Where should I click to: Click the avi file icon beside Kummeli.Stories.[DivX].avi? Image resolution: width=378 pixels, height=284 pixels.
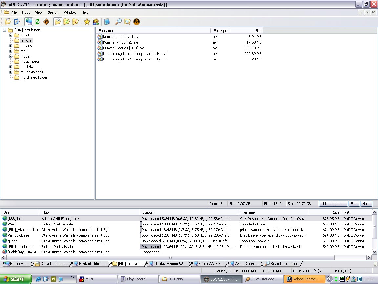coord(100,48)
